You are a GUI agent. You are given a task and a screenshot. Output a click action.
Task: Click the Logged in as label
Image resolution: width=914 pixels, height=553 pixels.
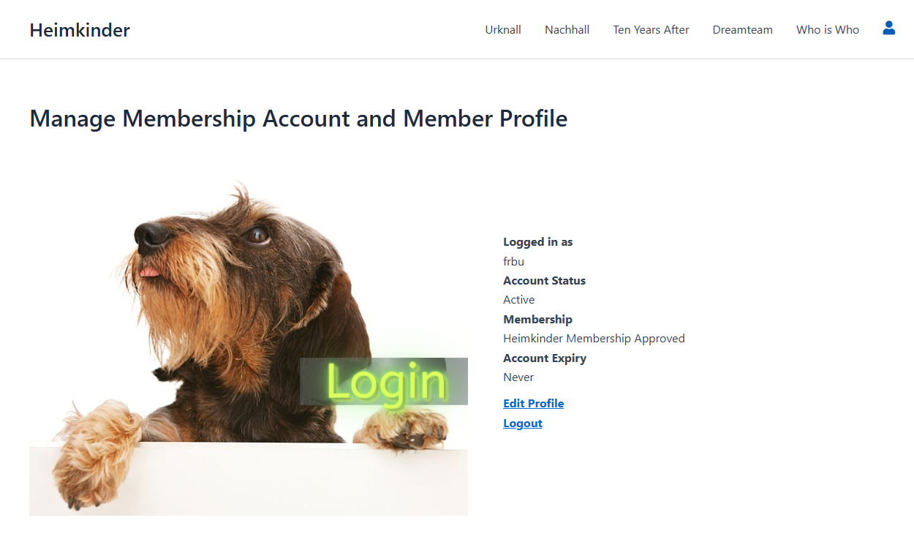pyautogui.click(x=537, y=242)
